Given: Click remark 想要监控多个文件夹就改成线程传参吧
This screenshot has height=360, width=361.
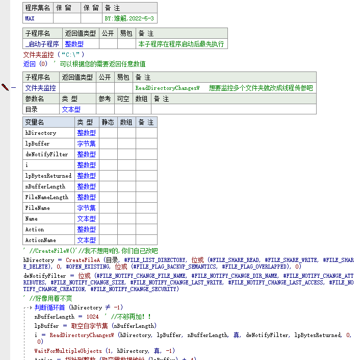Looking at the screenshot, I should [261, 88].
